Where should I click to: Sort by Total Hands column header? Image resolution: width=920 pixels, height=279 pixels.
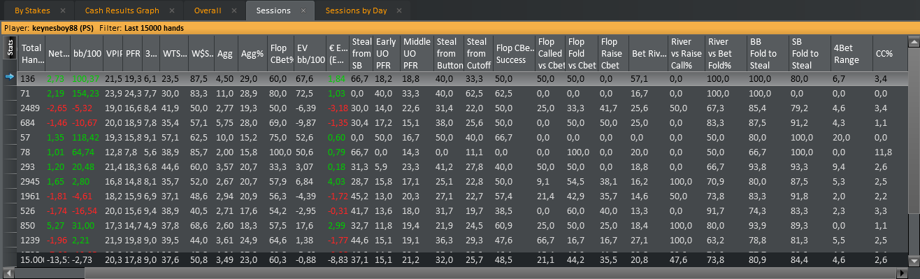(31, 53)
